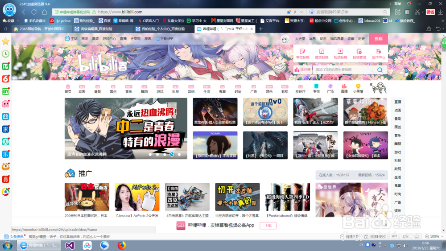
Task: Go back using the browser back arrow
Action: (24, 12)
